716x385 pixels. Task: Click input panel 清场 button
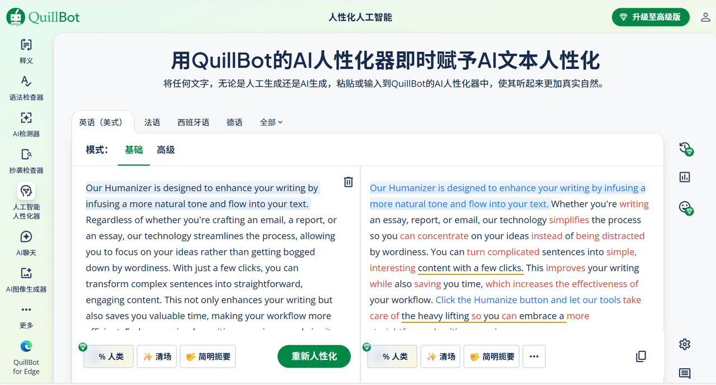click(157, 357)
